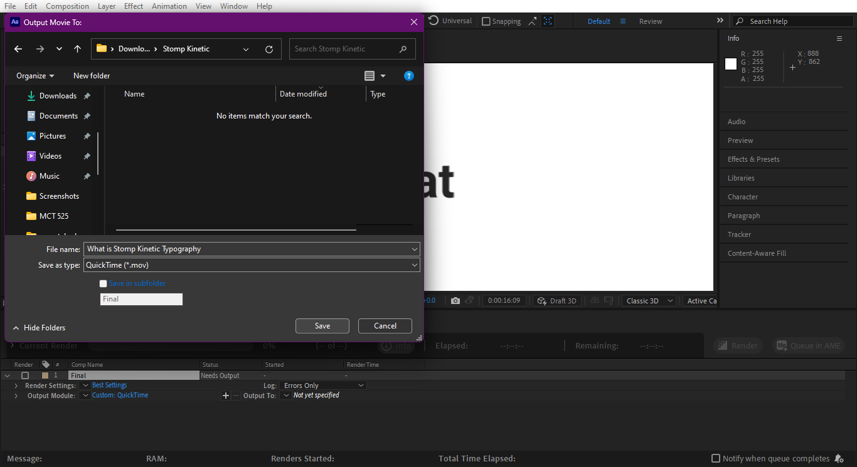This screenshot has width=857, height=467.
Task: Open the Animation menu
Action: 169,6
